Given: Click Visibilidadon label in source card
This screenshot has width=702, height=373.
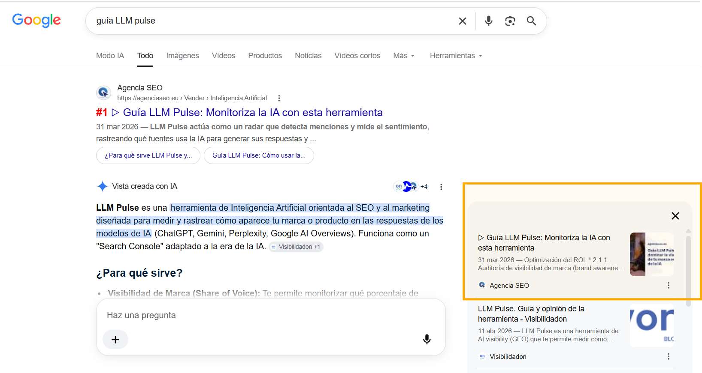Looking at the screenshot, I should 508,356.
